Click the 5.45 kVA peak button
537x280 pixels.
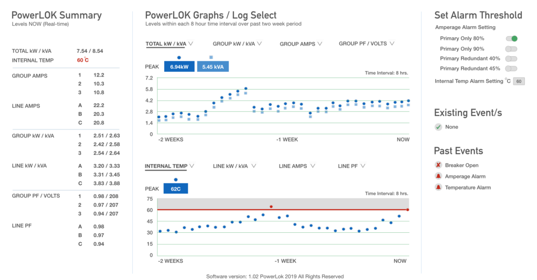213,67
